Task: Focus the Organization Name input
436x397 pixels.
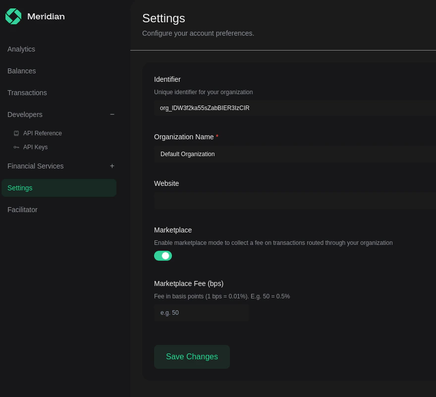Action: [x=295, y=154]
